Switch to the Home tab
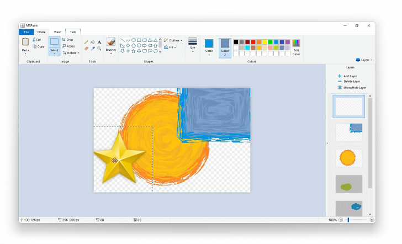Viewport: 402px width, 244px height. click(41, 32)
